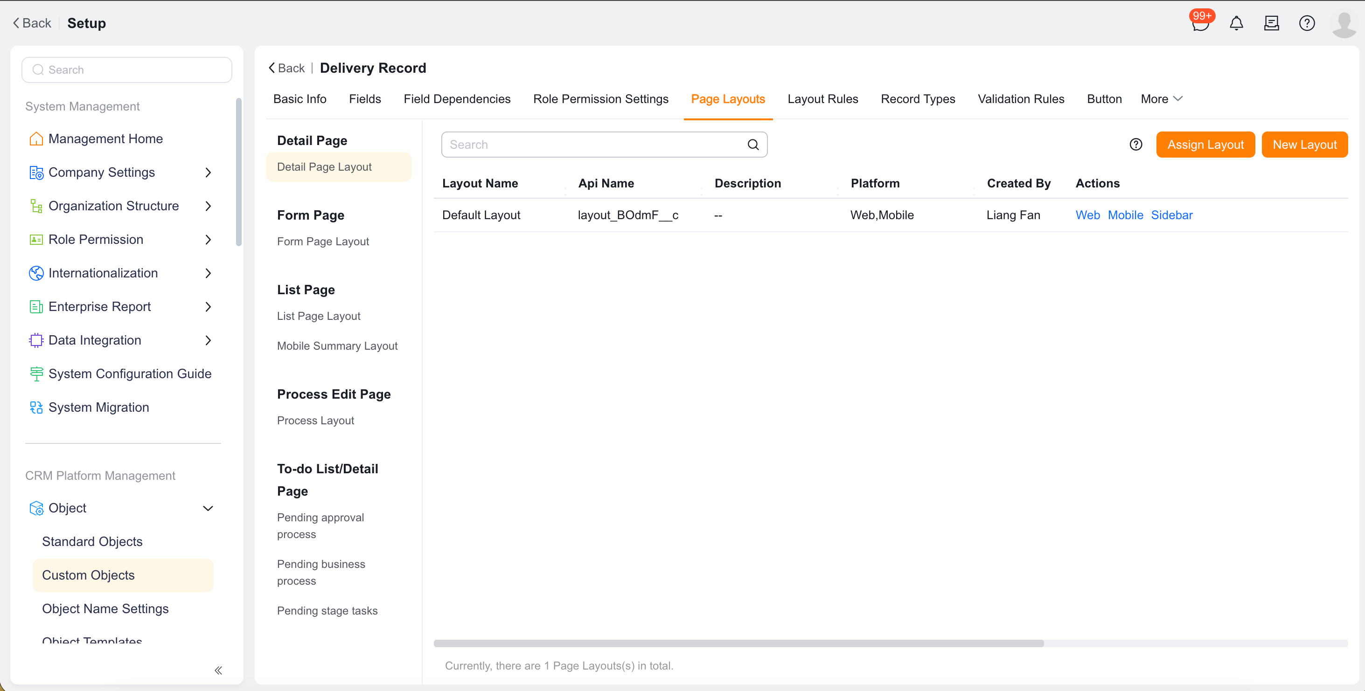1365x691 pixels.
Task: Expand Role Permission chevron
Action: (x=208, y=240)
